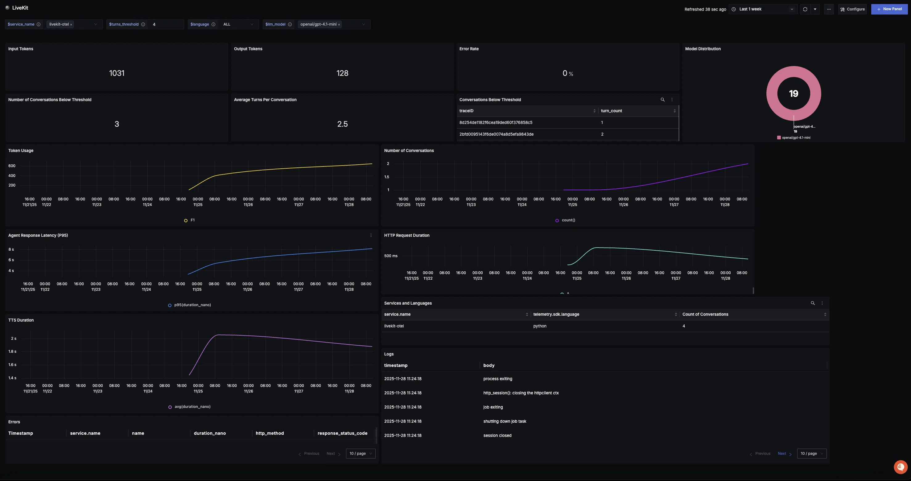Click the New Panel button
This screenshot has width=911, height=481.
889,9
